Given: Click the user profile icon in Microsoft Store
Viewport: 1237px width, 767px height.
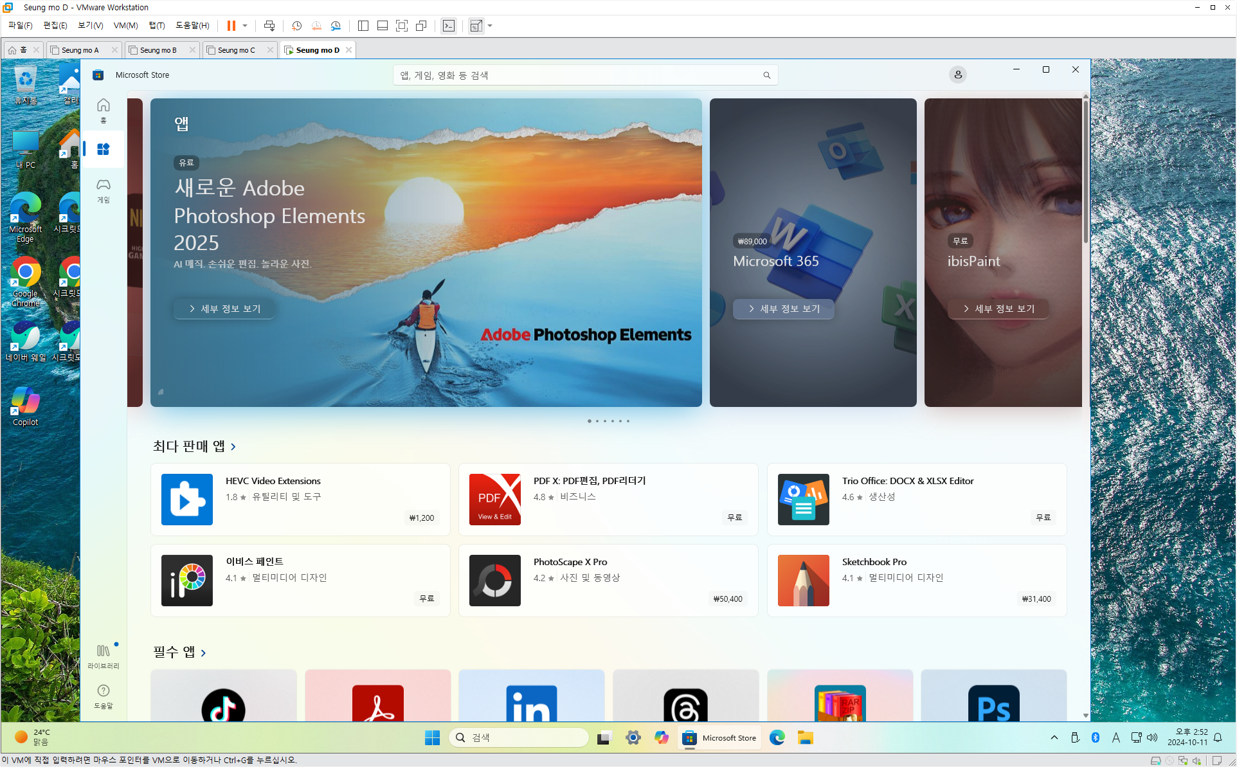Looking at the screenshot, I should tap(957, 75).
